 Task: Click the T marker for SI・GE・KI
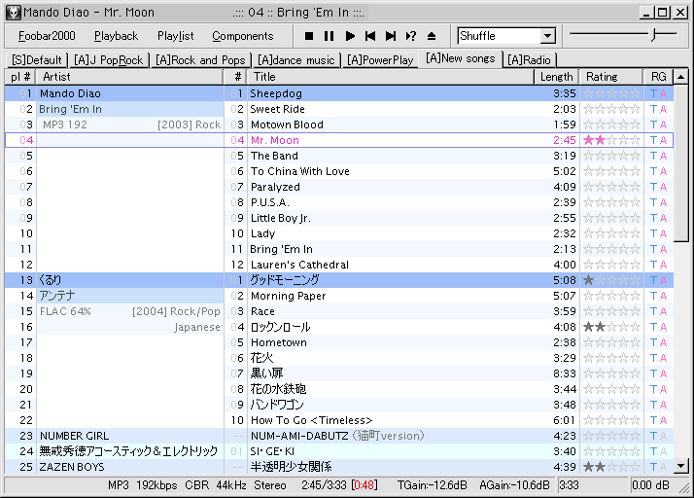(653, 451)
